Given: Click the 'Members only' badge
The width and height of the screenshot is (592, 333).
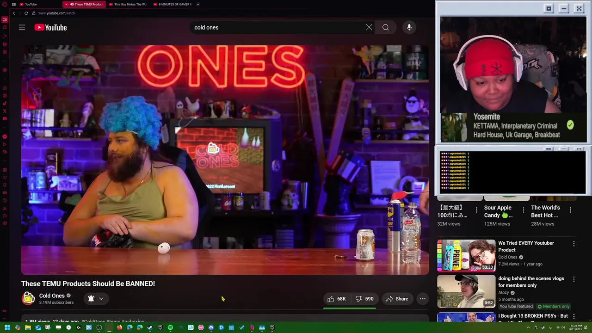Looking at the screenshot, I should coord(553,306).
